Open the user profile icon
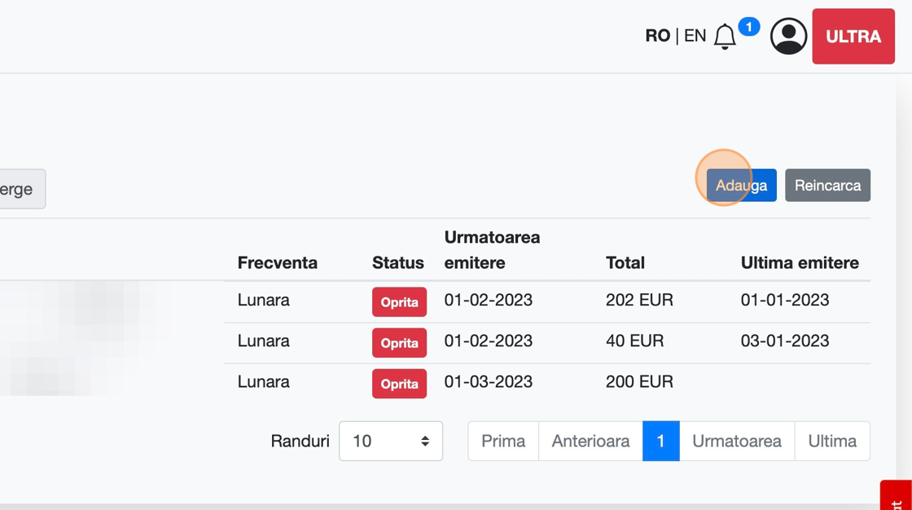 (788, 37)
